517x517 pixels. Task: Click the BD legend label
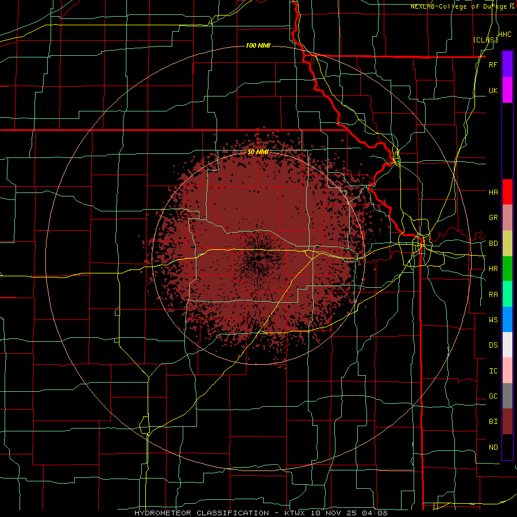(x=493, y=244)
